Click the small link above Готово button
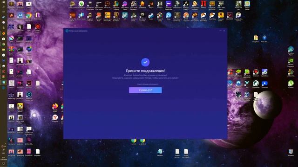This screenshot has width=298, height=167. (x=148, y=84)
